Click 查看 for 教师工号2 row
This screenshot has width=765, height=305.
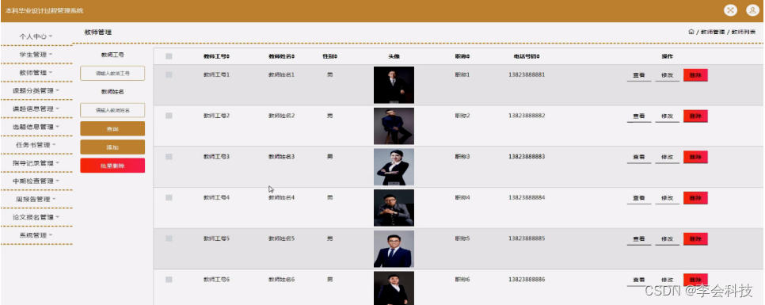[639, 116]
